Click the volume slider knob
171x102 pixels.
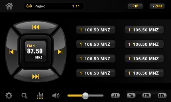pyautogui.click(x=85, y=96)
